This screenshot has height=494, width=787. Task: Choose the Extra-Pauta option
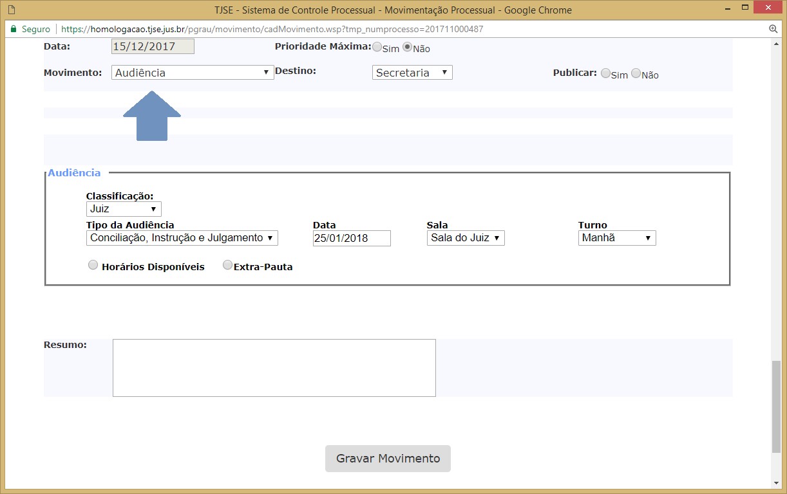coord(227,265)
